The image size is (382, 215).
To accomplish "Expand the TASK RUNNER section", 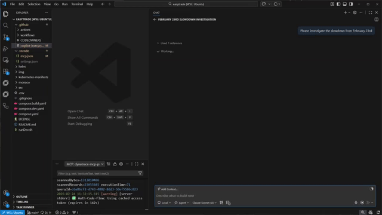I will click(x=25, y=207).
